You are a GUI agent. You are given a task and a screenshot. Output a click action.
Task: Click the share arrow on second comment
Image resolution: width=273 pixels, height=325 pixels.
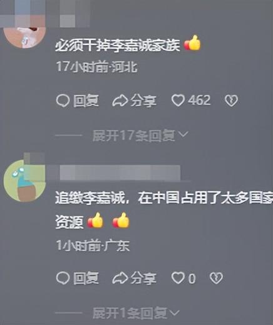tap(120, 278)
